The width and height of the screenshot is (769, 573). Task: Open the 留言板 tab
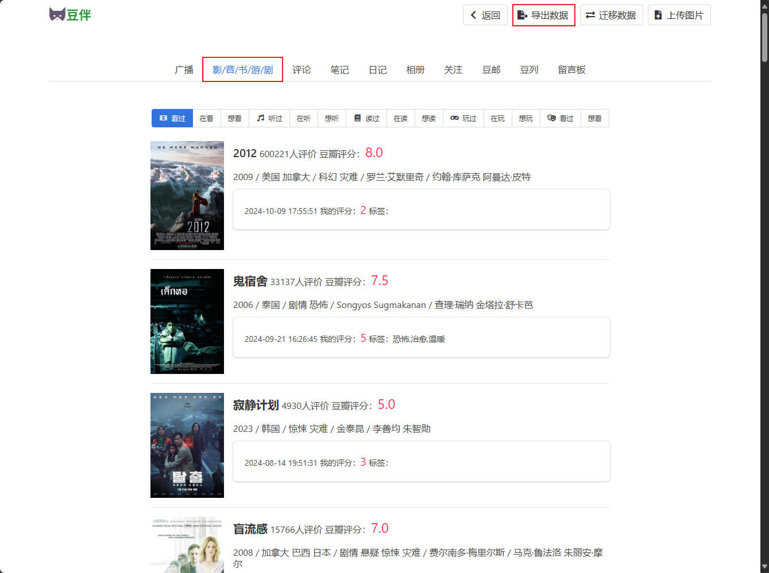571,70
